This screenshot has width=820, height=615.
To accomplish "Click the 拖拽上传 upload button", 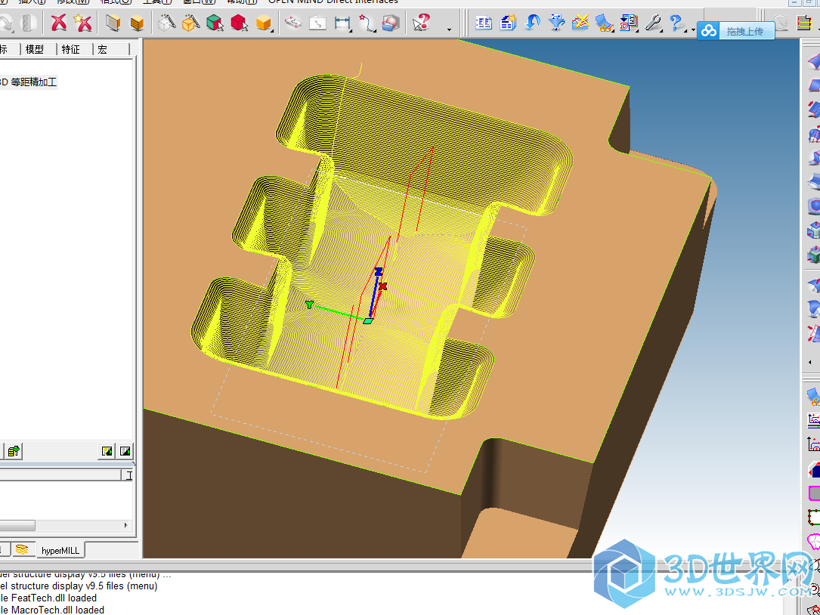I will tap(745, 32).
